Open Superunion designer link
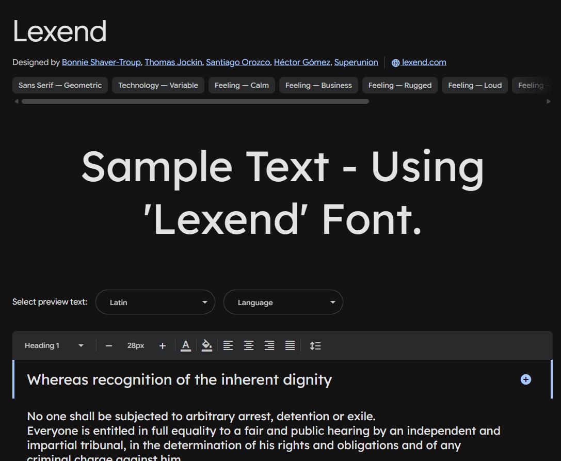 click(356, 62)
